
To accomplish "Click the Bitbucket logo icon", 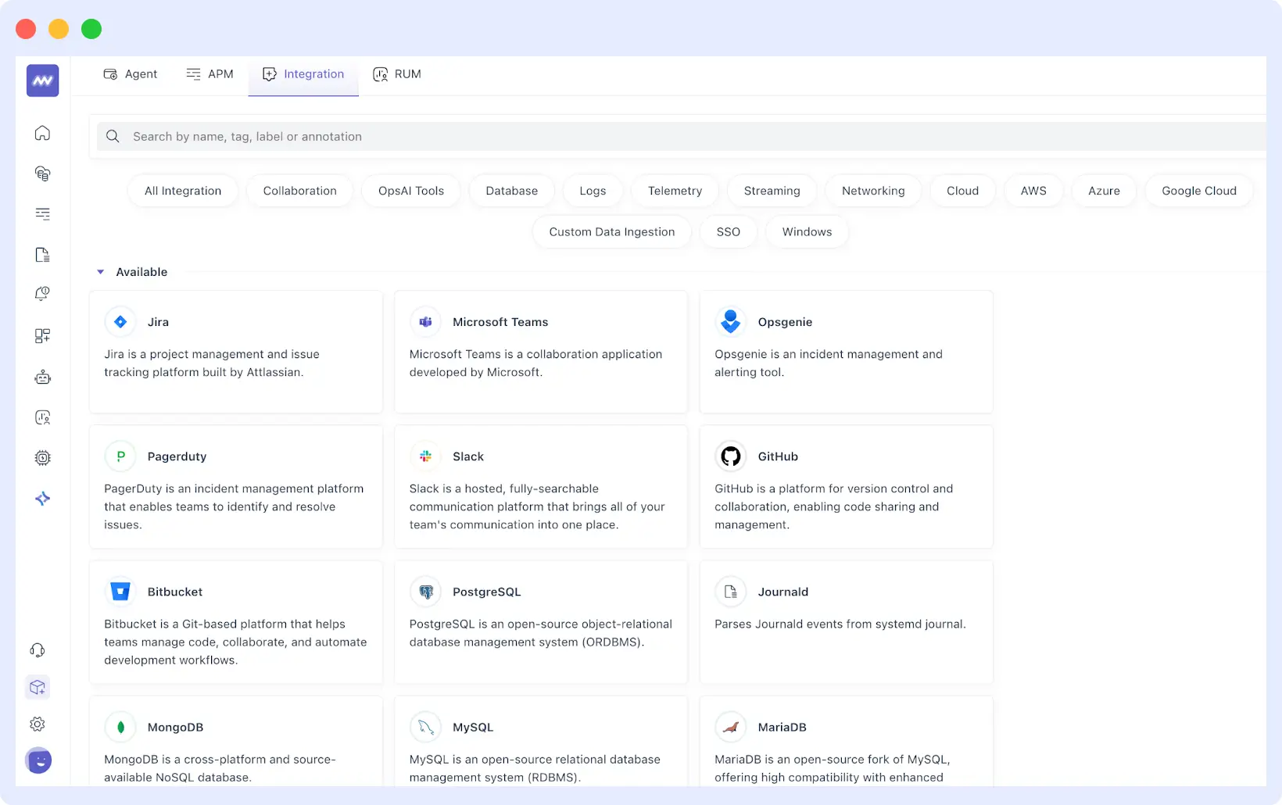I will pyautogui.click(x=120, y=592).
